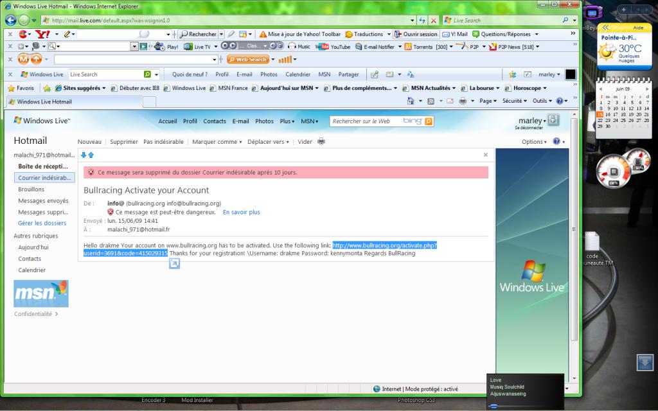Click the RSS feeds icon in command bar
The width and height of the screenshot is (658, 411).
431,101
